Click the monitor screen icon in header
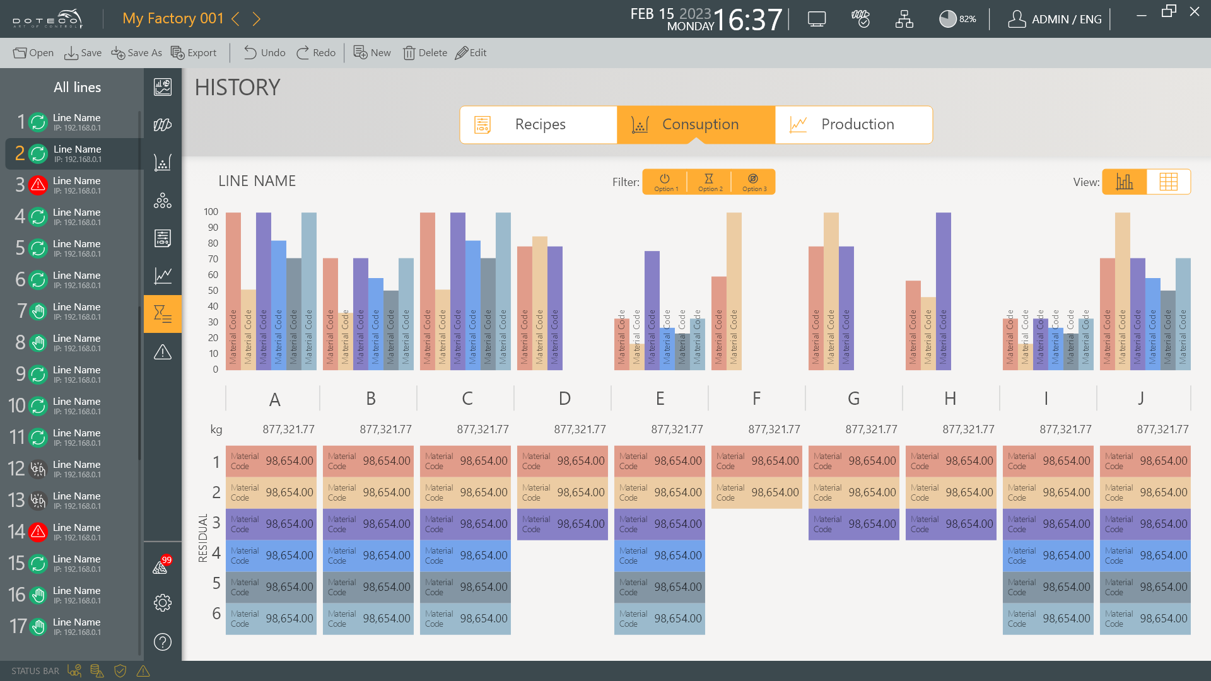Image resolution: width=1211 pixels, height=681 pixels. point(817,19)
